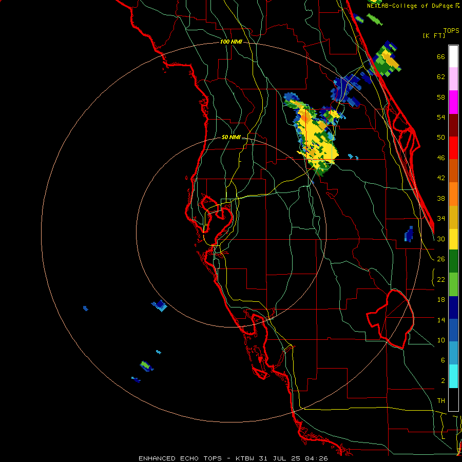Click the "04:26" time in the caption

(316, 458)
